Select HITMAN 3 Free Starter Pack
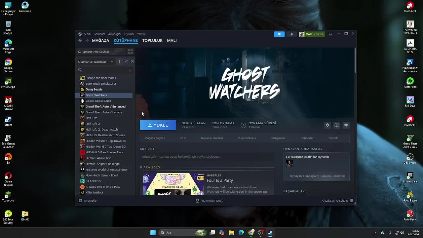Image resolution: width=423 pixels, height=238 pixels. 104,152
